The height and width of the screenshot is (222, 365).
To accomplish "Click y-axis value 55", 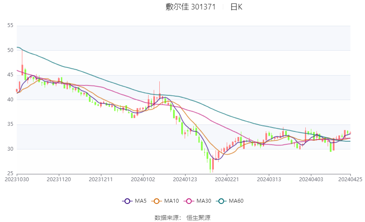I will (10, 25).
